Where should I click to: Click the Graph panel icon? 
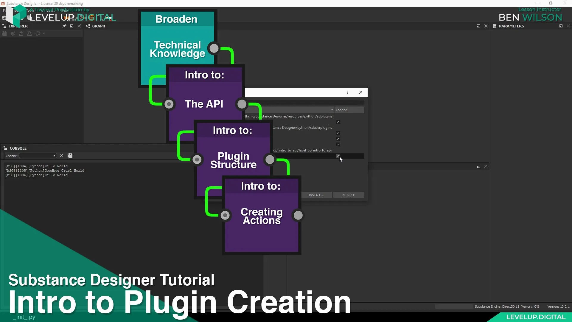coord(87,26)
